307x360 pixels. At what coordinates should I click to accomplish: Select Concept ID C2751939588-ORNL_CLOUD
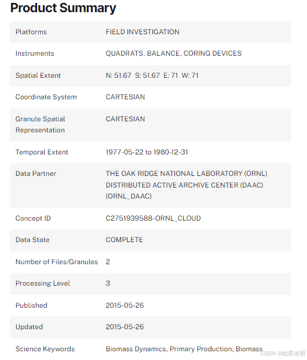[153, 218]
